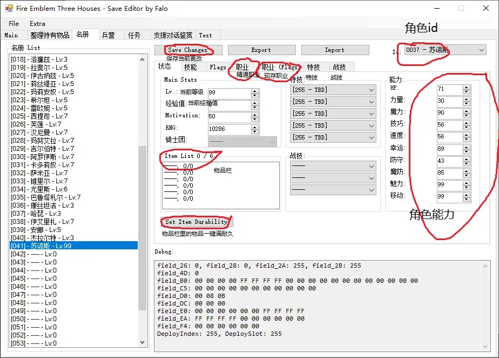This screenshot has width=499, height=358.
Task: Click the Import button
Action: point(334,50)
